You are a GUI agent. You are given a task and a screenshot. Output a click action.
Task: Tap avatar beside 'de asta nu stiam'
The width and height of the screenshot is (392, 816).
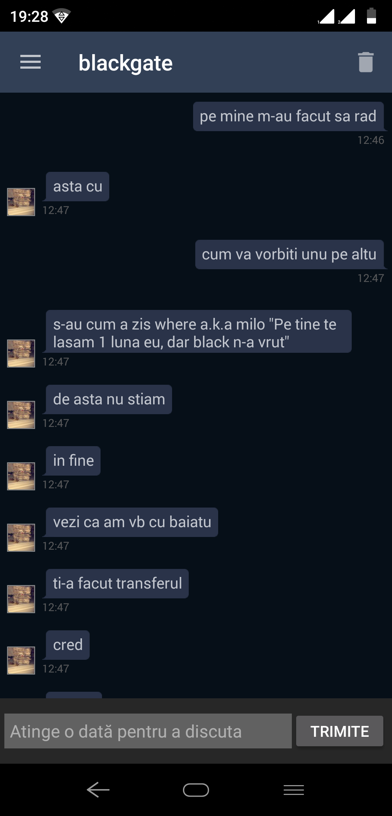pyautogui.click(x=21, y=415)
